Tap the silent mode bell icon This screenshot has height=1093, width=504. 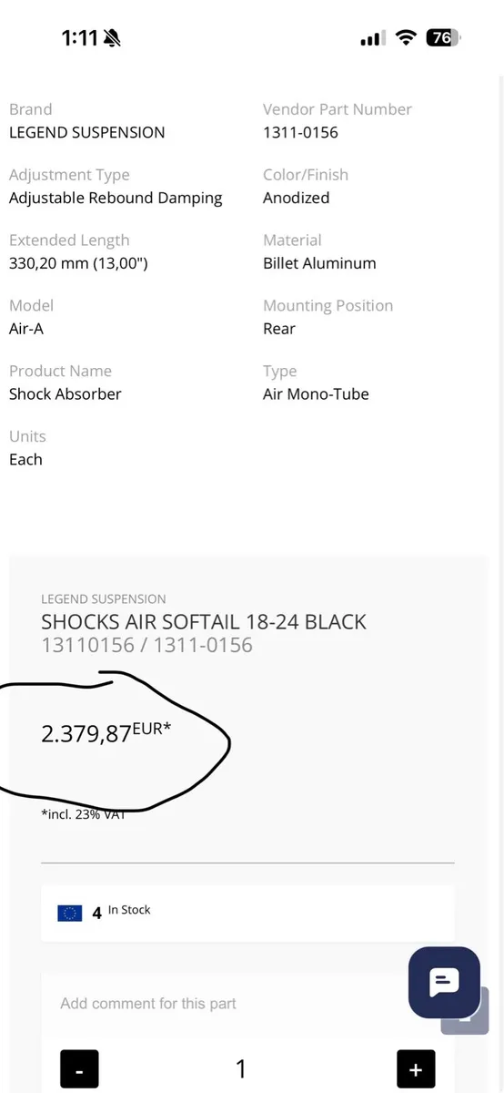pyautogui.click(x=112, y=38)
